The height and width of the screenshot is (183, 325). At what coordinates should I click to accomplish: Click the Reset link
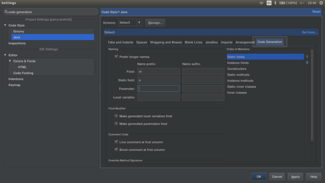(x=316, y=12)
